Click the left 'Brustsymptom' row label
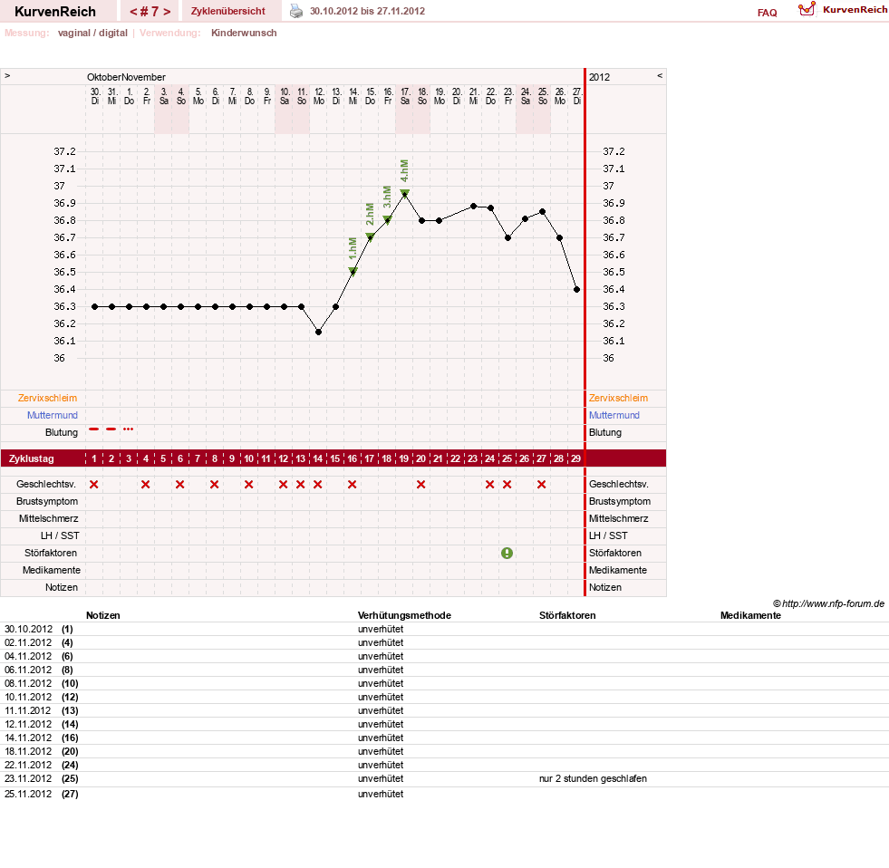 (47, 501)
